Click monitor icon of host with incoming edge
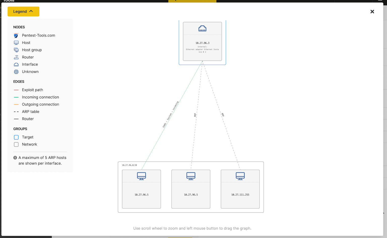 click(x=141, y=176)
